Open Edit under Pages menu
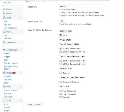Viewport: 124px width, 112px height. 5,35
